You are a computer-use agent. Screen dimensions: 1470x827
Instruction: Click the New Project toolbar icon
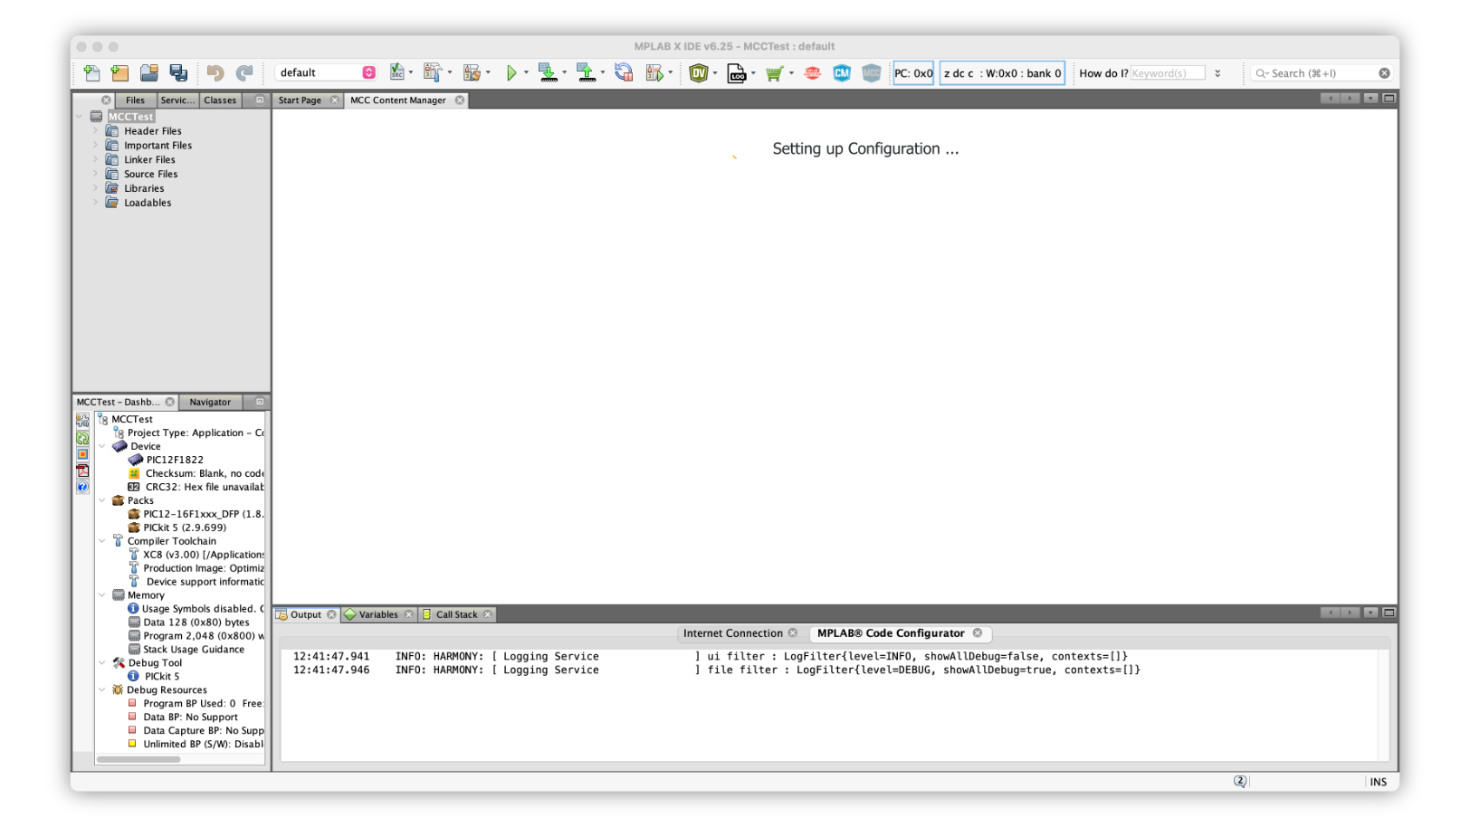pyautogui.click(x=119, y=73)
